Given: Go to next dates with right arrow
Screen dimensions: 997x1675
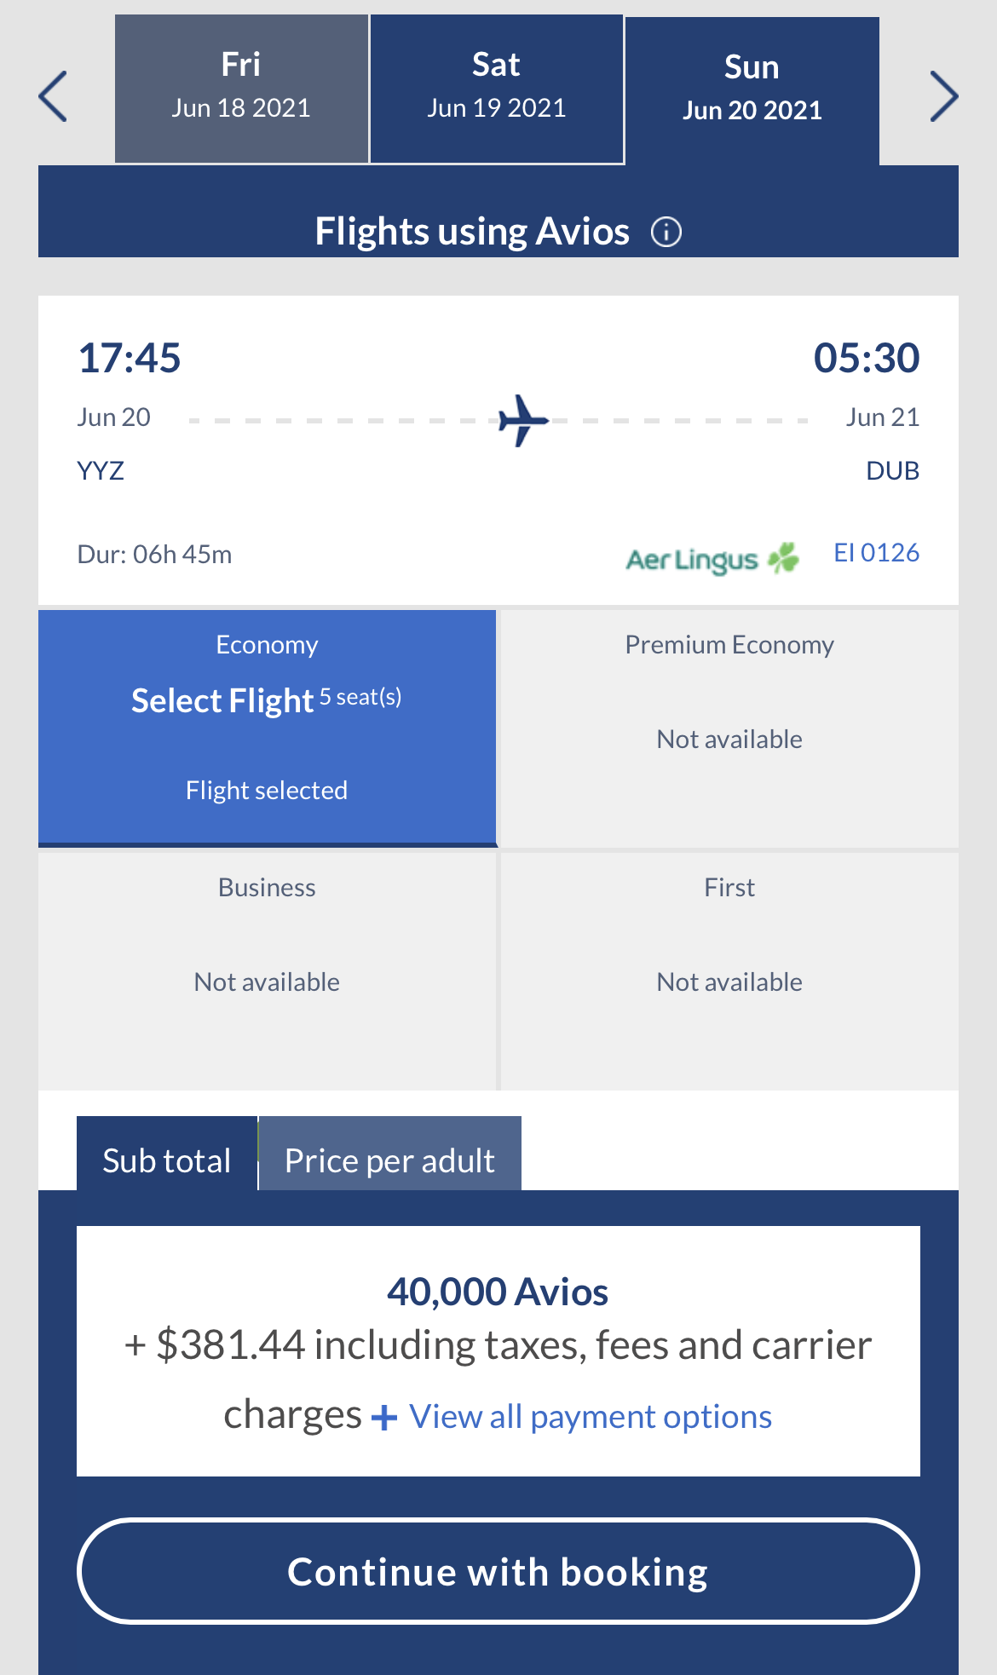Looking at the screenshot, I should click(x=943, y=96).
